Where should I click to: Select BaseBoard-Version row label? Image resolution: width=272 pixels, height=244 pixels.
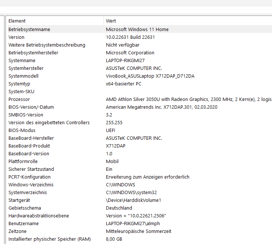29,154
